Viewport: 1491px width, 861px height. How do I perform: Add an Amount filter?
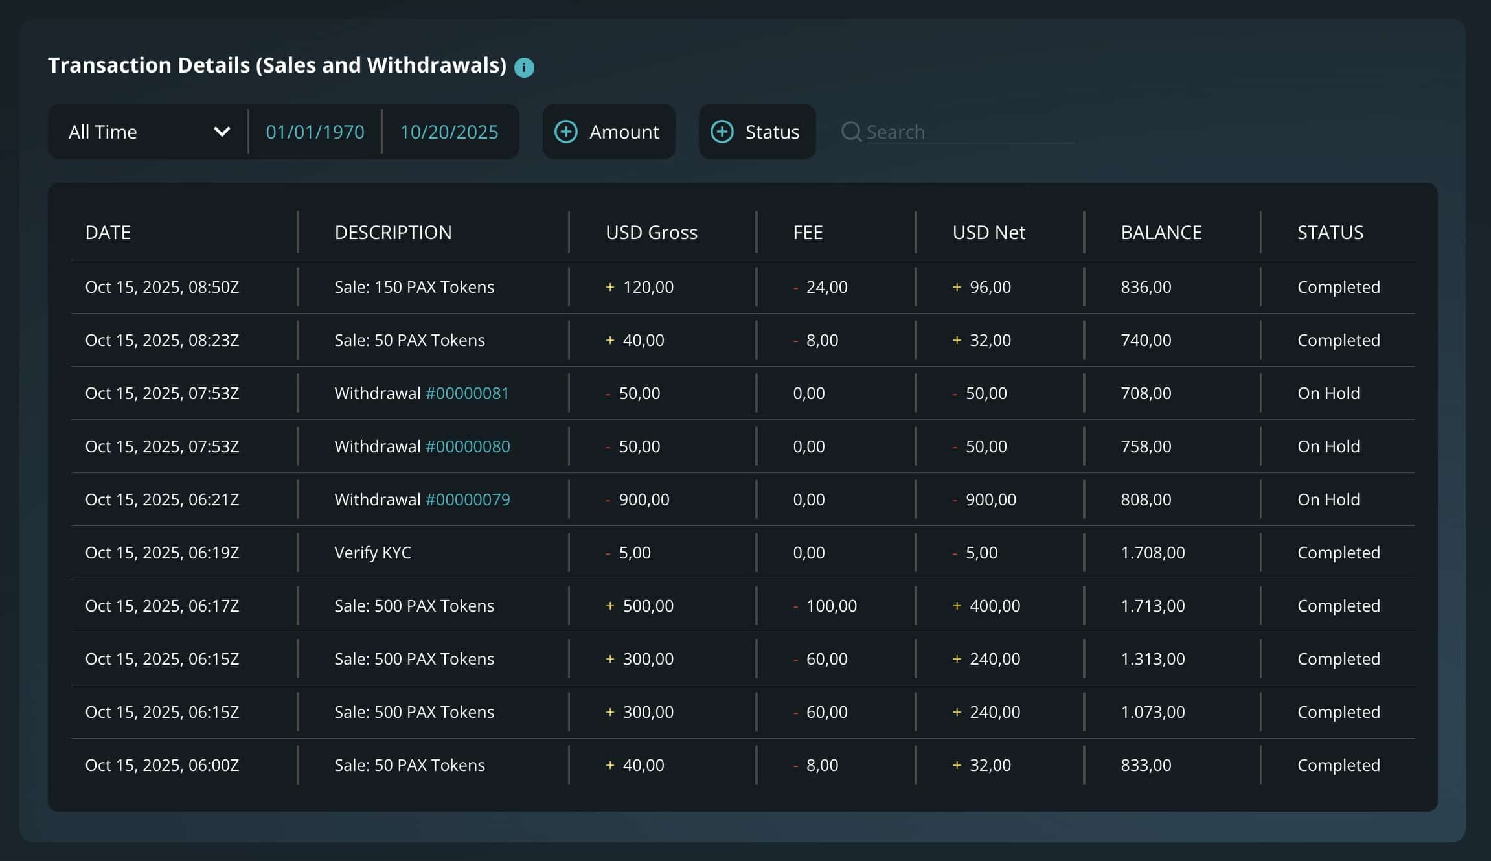[623, 132]
